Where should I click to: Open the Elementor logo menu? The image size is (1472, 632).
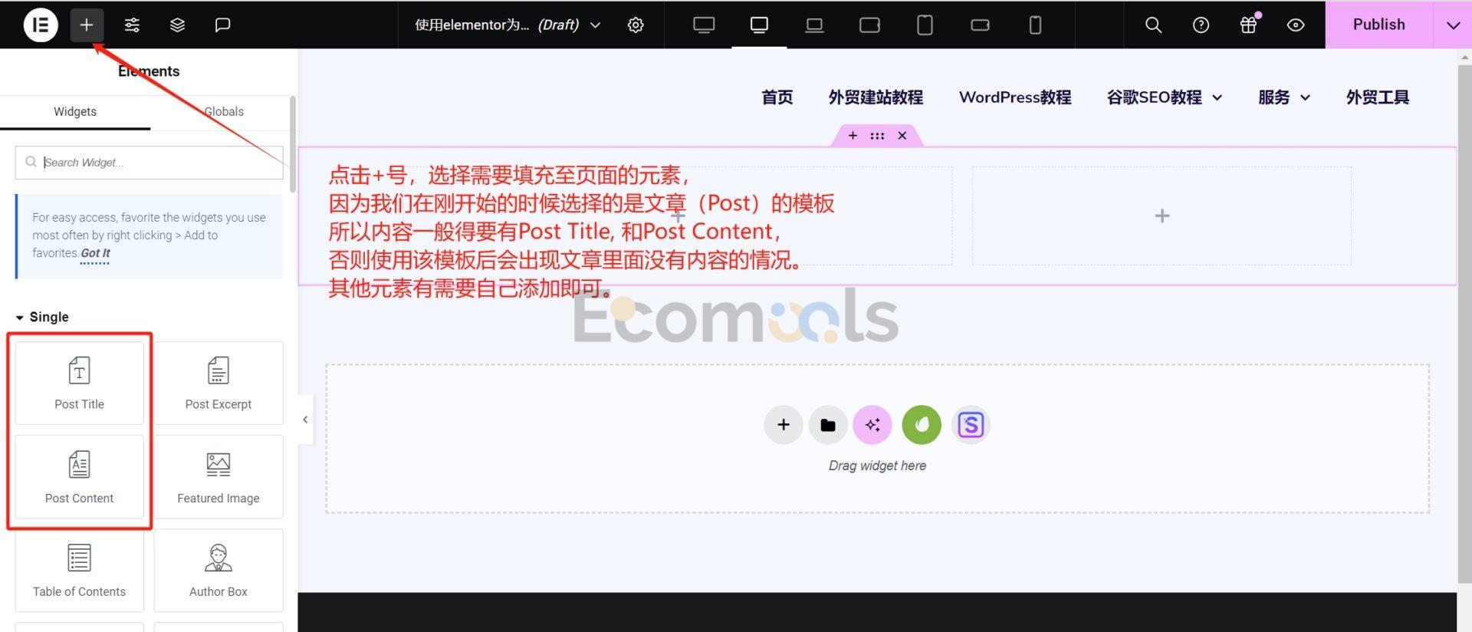pos(41,25)
